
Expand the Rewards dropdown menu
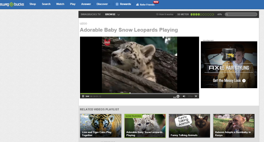[x=126, y=4]
